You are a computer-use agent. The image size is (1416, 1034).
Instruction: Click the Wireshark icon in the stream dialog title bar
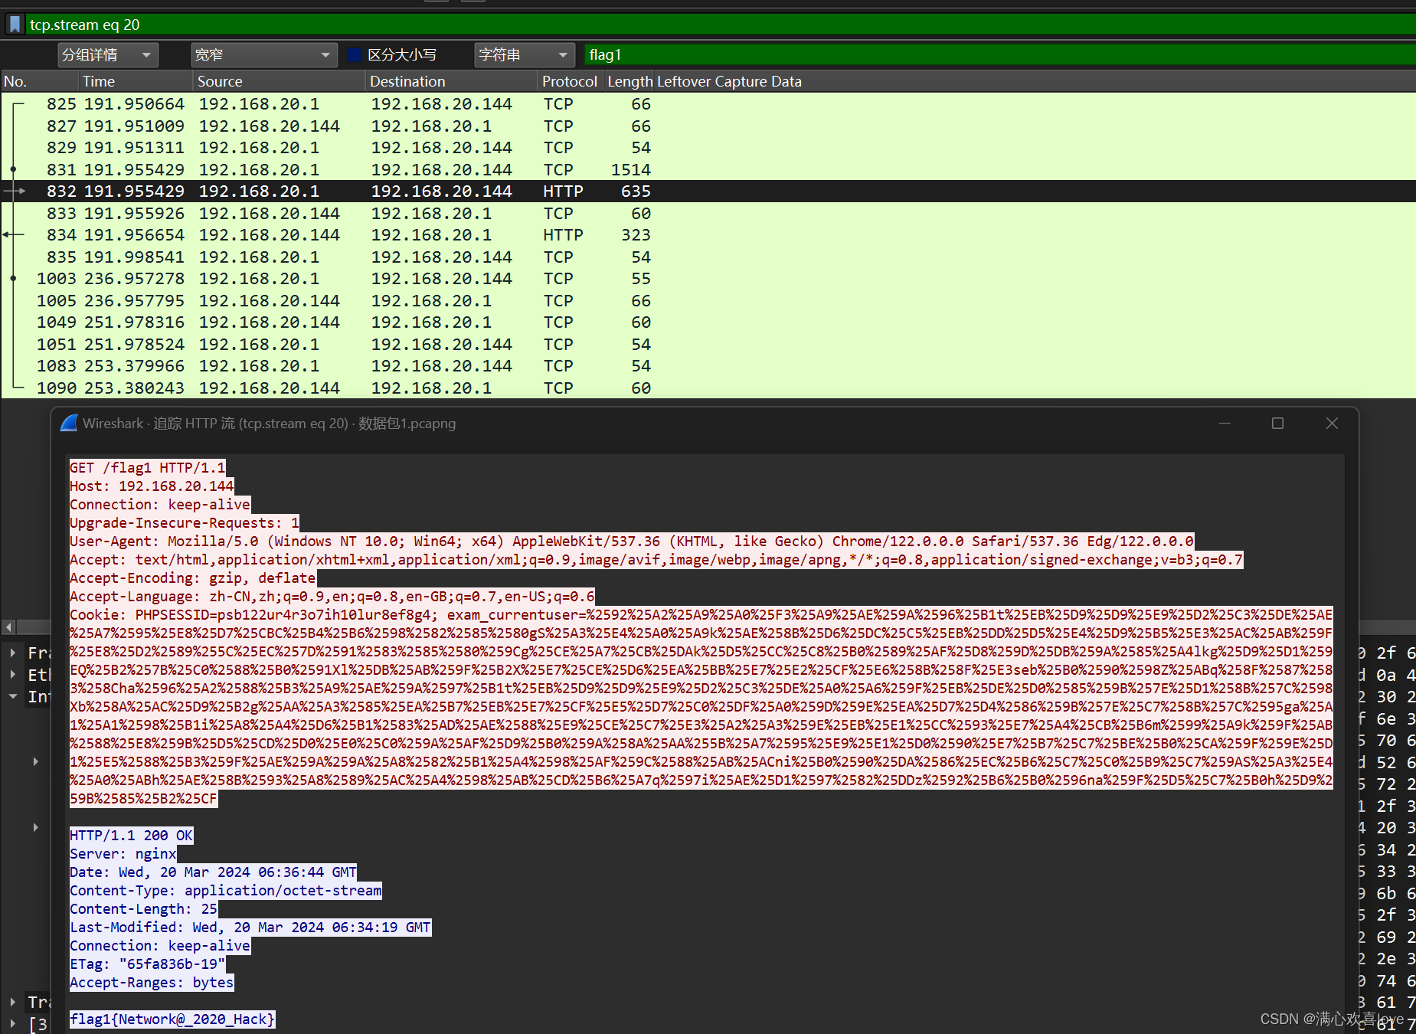(x=69, y=423)
